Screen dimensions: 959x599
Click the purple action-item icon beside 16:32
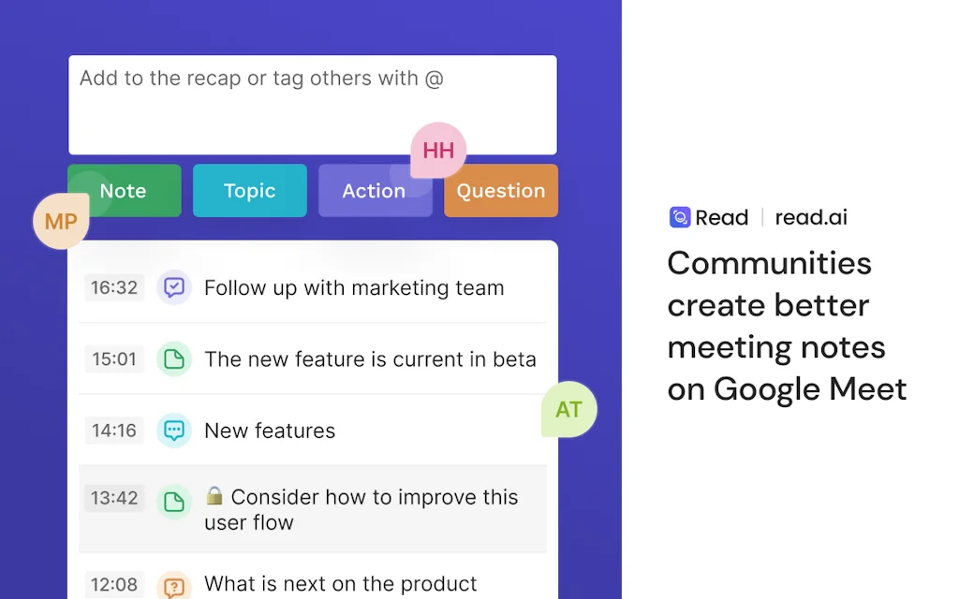pyautogui.click(x=174, y=288)
